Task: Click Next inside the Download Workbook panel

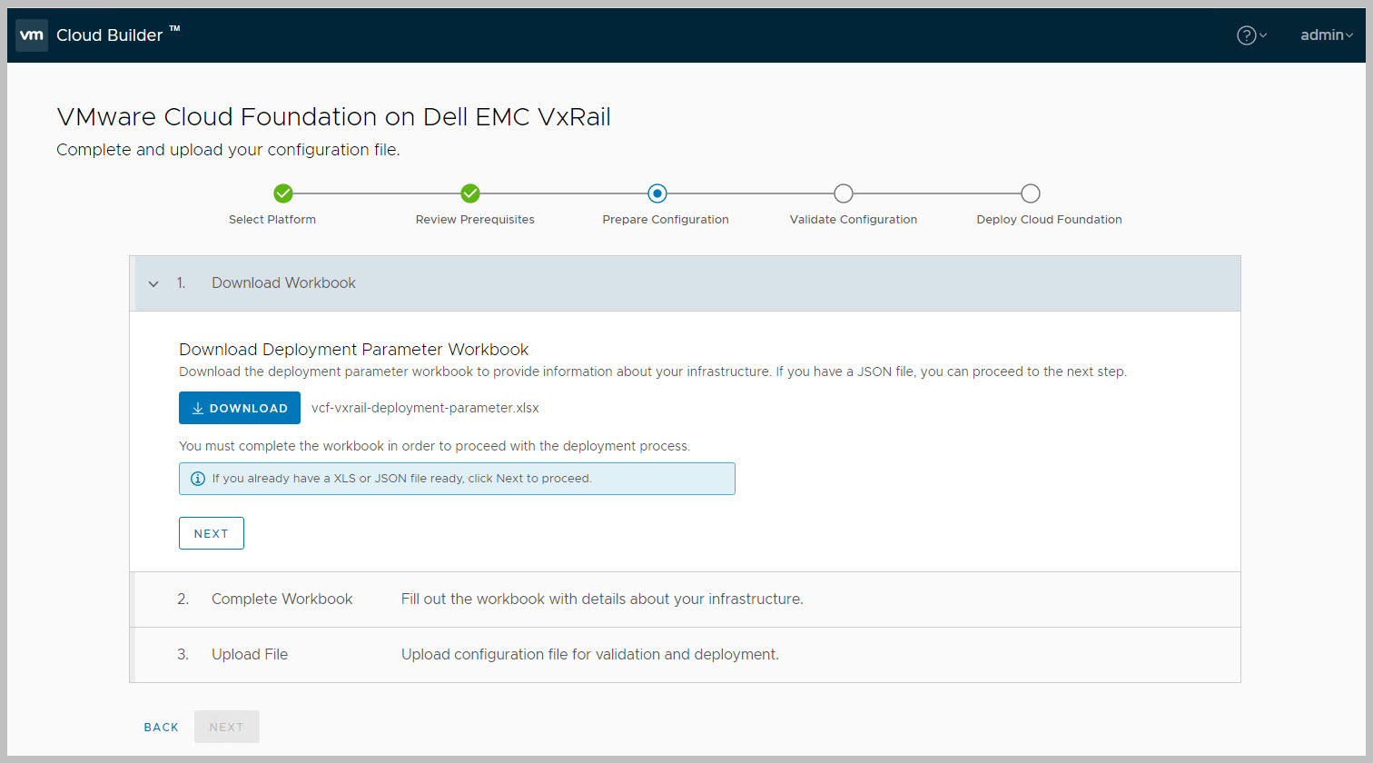Action: pos(211,534)
